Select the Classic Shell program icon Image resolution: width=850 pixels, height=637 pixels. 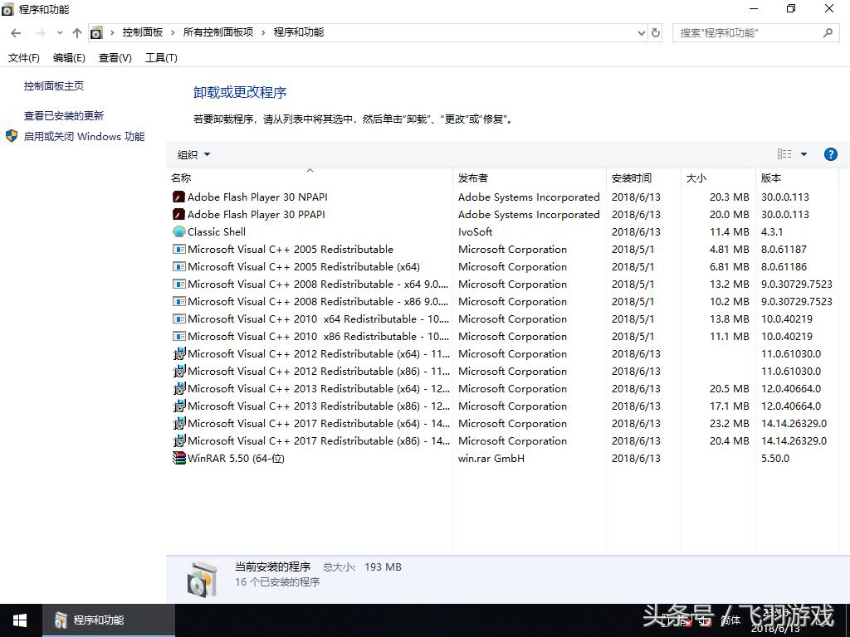tap(178, 232)
